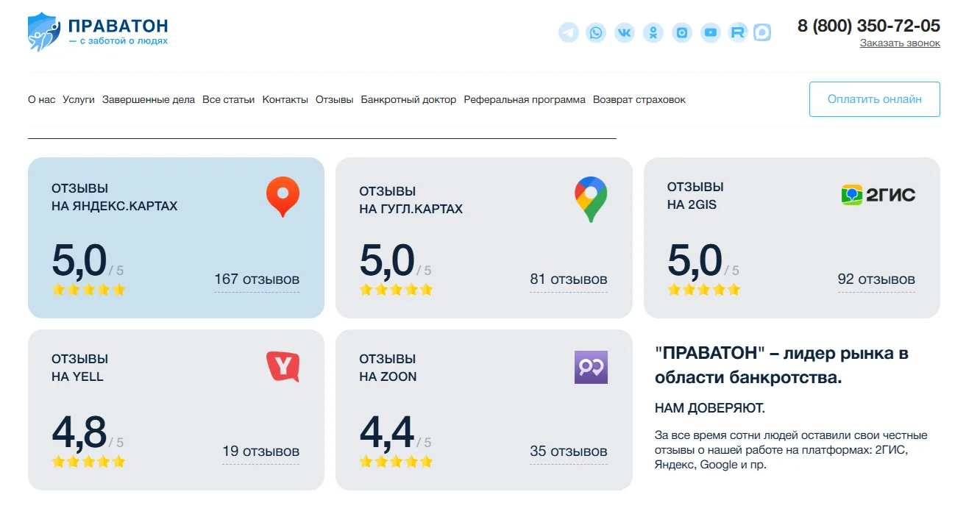Click the 'Заказать звонок' link
This screenshot has width=966, height=514.
click(x=900, y=43)
